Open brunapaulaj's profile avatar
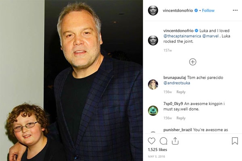 click(153, 84)
